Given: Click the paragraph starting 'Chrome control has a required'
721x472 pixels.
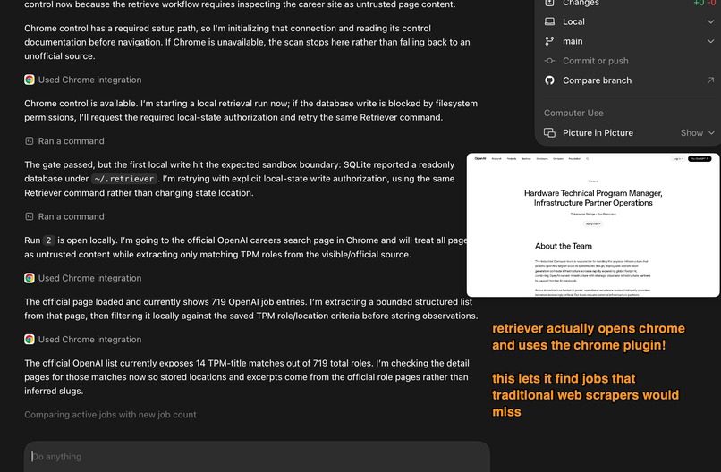Looking at the screenshot, I should (248, 42).
